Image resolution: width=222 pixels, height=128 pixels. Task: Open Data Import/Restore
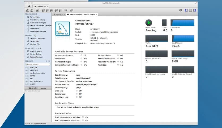(x=38, y=31)
